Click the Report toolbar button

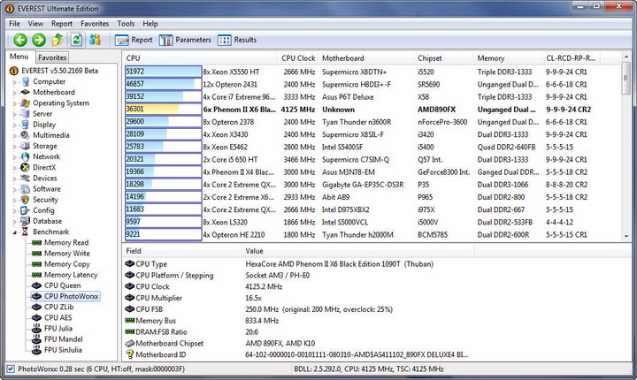134,40
